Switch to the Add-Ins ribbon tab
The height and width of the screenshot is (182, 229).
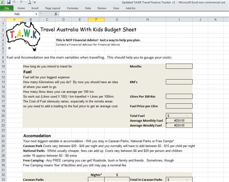click(x=130, y=8)
